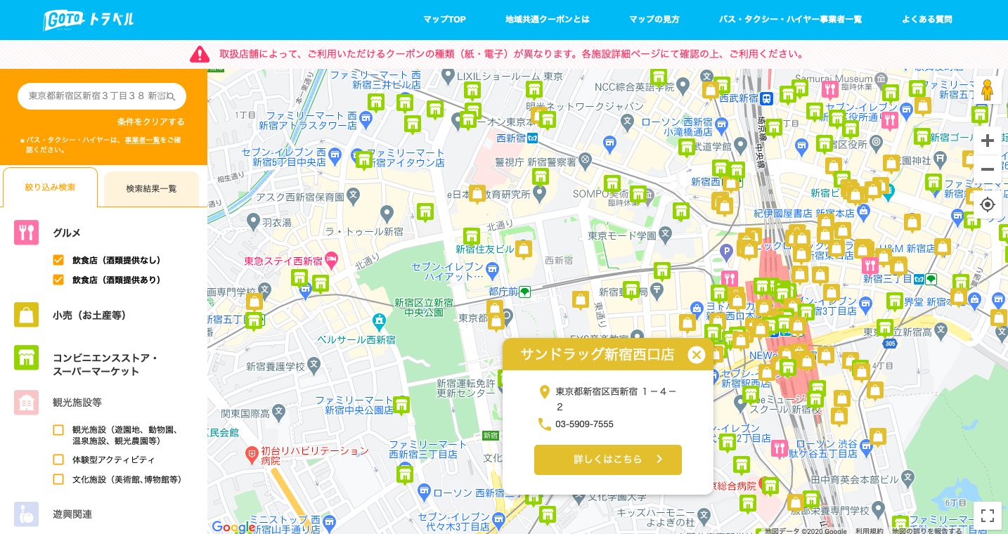Click the 観光施設等 category label
This screenshot has width=1008, height=534.
[x=77, y=403]
